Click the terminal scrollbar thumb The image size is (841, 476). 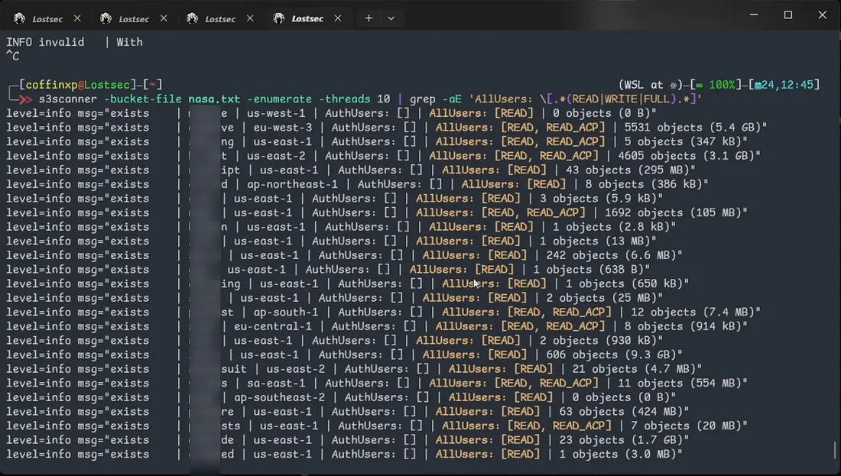(x=834, y=449)
